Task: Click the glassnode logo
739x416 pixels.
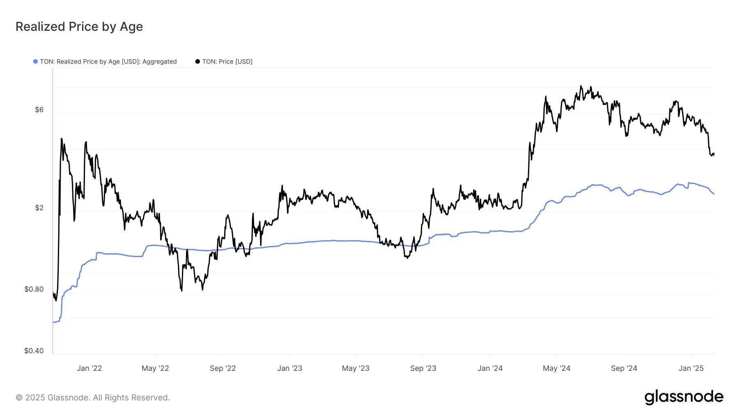Action: coord(684,397)
